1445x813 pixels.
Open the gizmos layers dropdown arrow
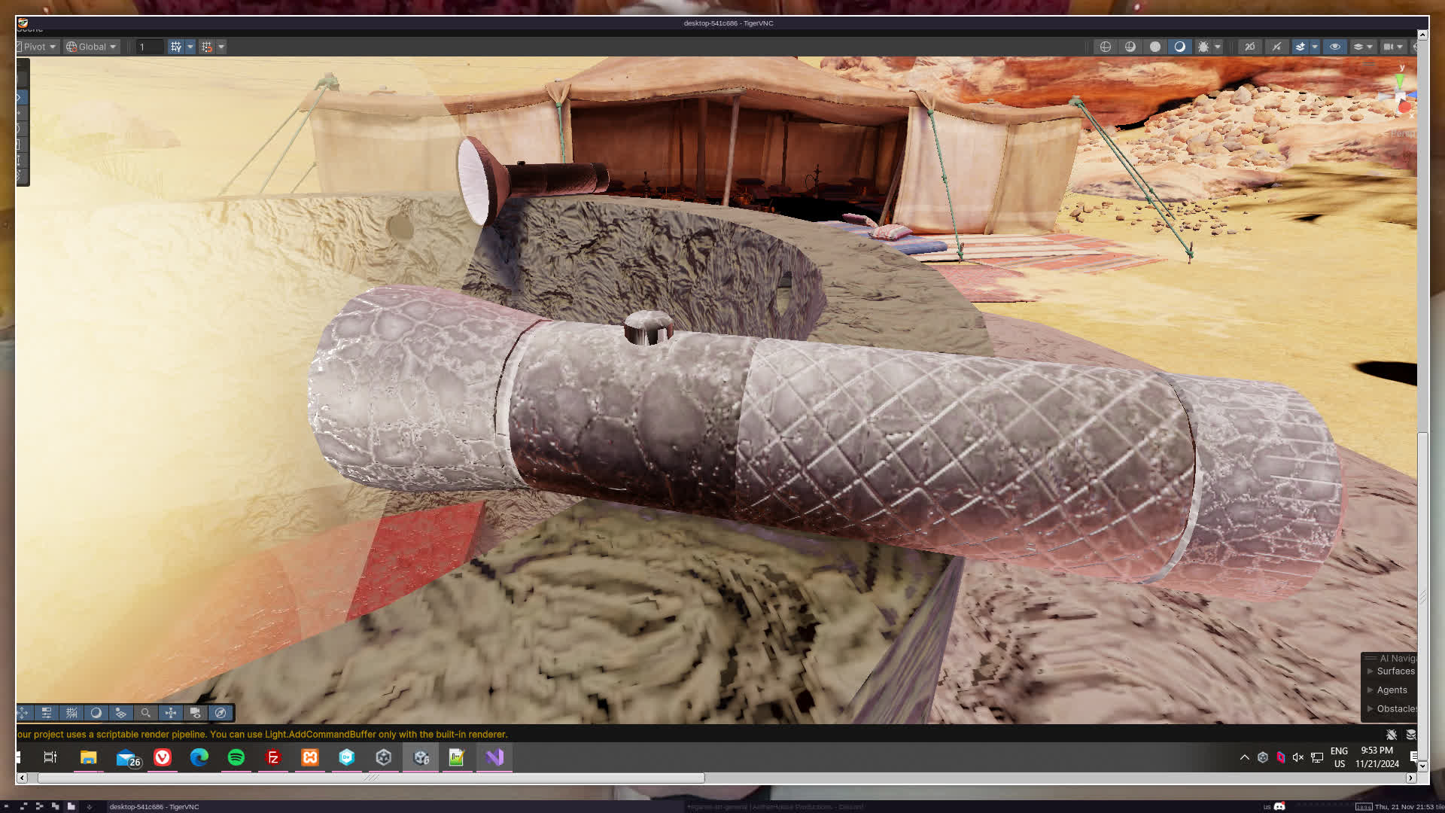(1370, 47)
